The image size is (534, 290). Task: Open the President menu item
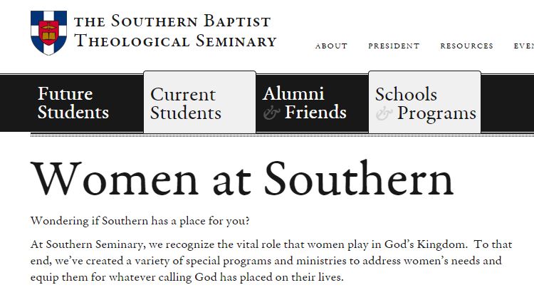394,46
